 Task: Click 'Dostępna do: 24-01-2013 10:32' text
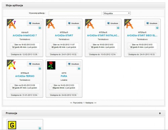[x=64, y=55]
